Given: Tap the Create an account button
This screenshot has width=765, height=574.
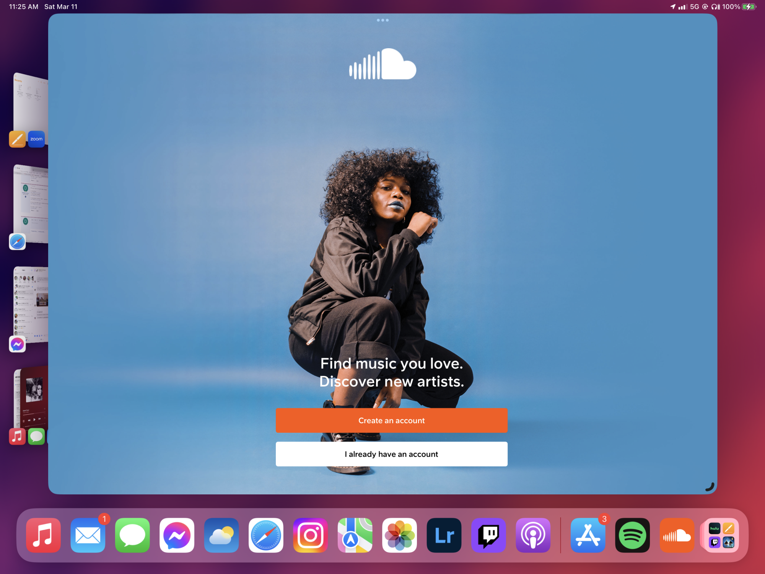Looking at the screenshot, I should point(391,420).
